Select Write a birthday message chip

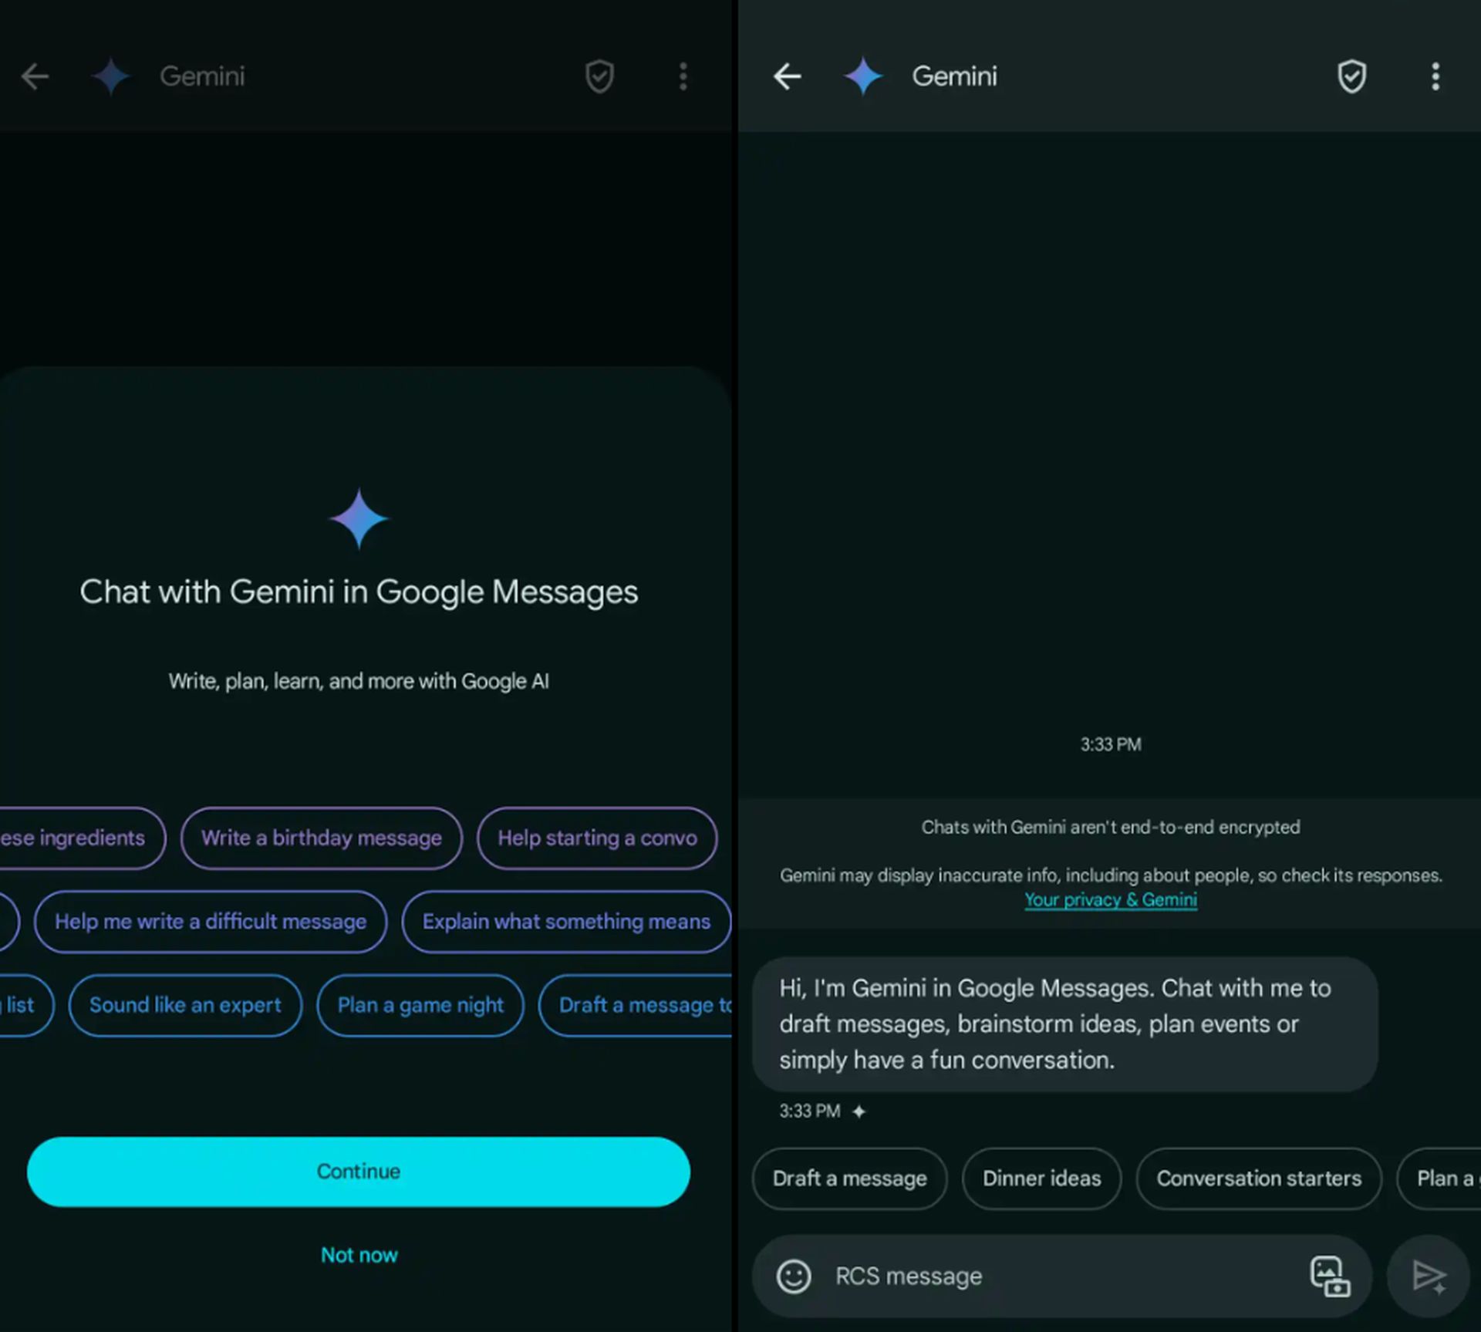coord(320,837)
